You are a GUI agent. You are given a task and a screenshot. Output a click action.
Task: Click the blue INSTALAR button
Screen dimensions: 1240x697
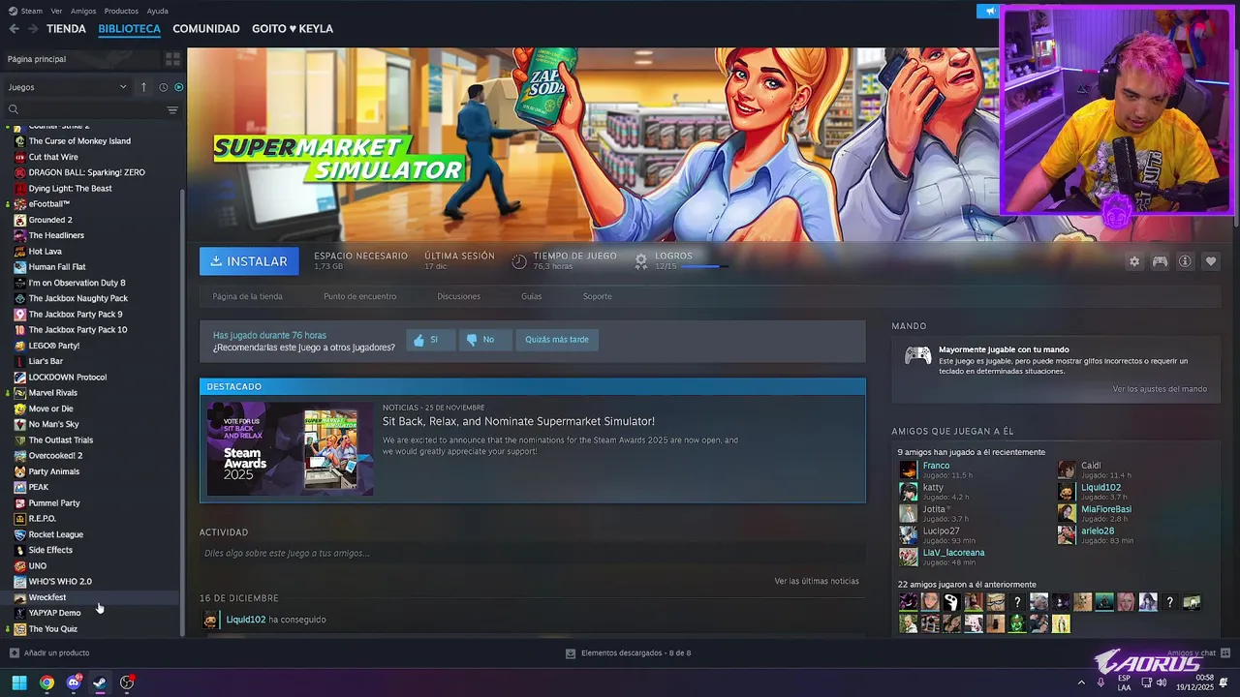click(x=249, y=261)
